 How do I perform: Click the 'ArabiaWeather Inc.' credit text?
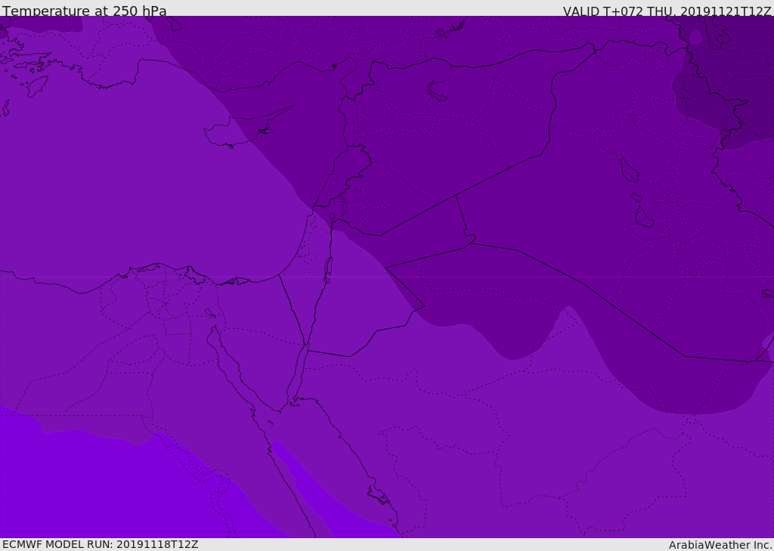coord(720,545)
